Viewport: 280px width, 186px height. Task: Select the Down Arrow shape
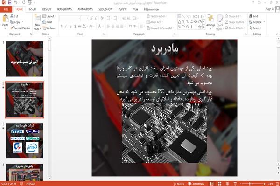[x=196, y=21]
